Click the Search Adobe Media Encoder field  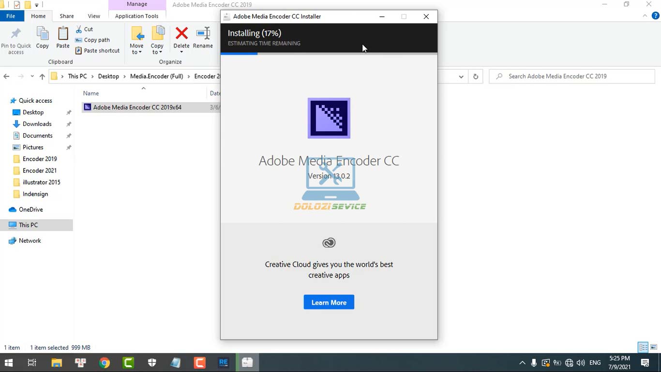[576, 76]
